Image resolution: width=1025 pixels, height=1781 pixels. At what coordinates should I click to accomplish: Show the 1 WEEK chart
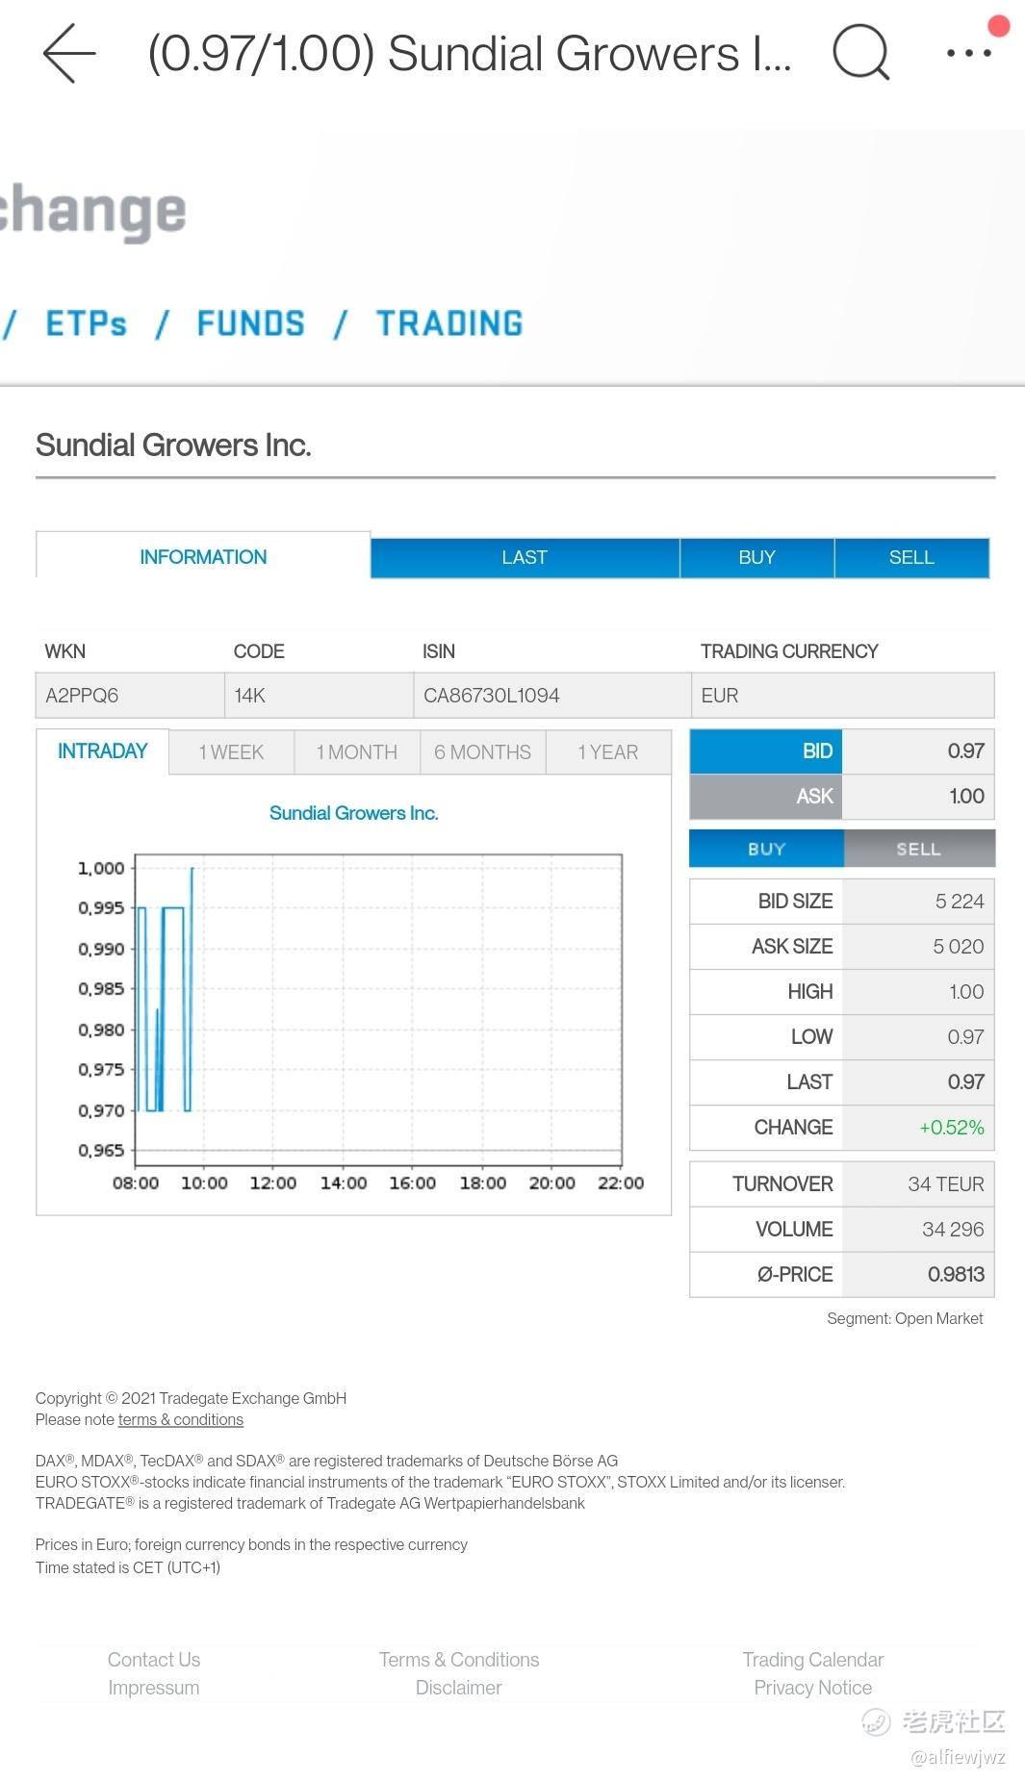pyautogui.click(x=231, y=752)
